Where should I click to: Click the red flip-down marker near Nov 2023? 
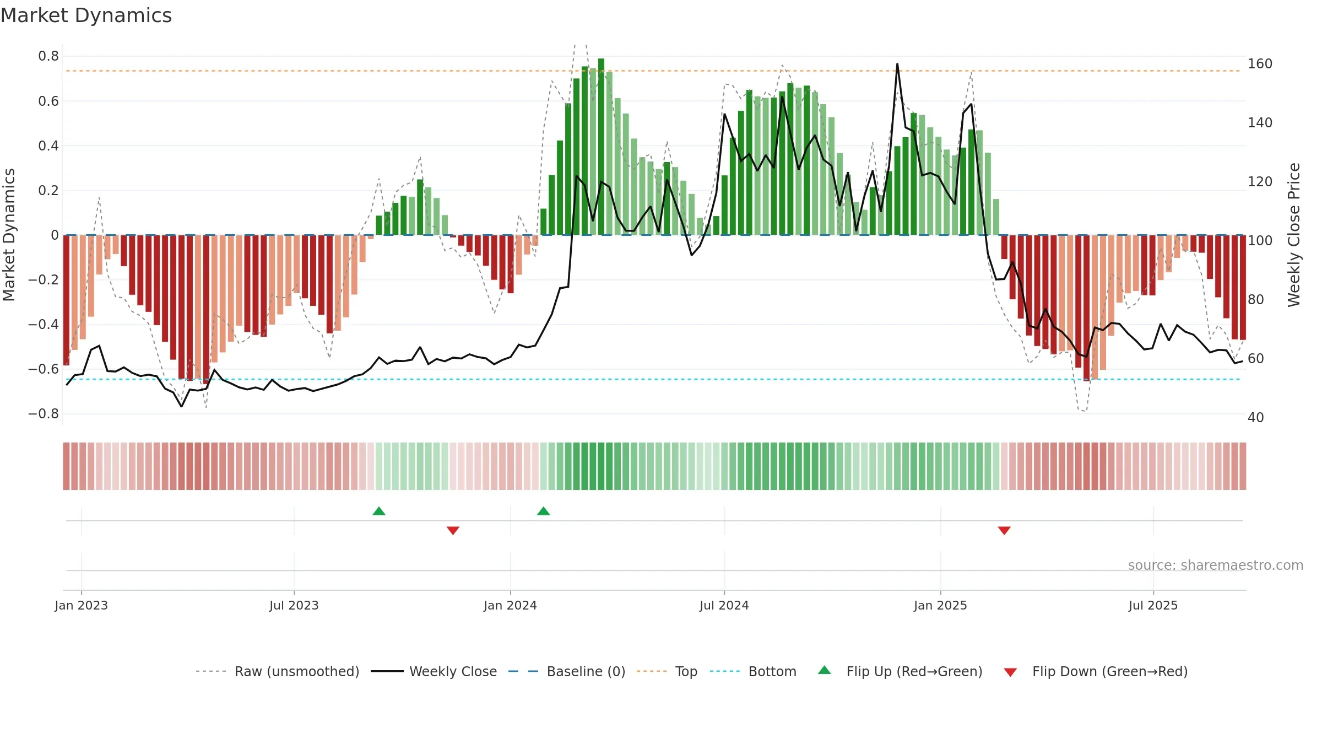(x=453, y=530)
